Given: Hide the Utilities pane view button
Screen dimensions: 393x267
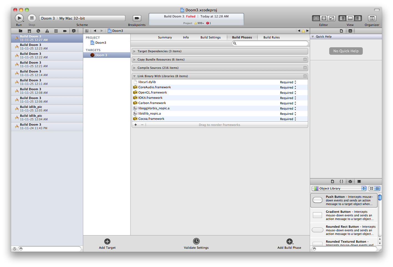Looking at the screenshot, I should click(x=358, y=18).
